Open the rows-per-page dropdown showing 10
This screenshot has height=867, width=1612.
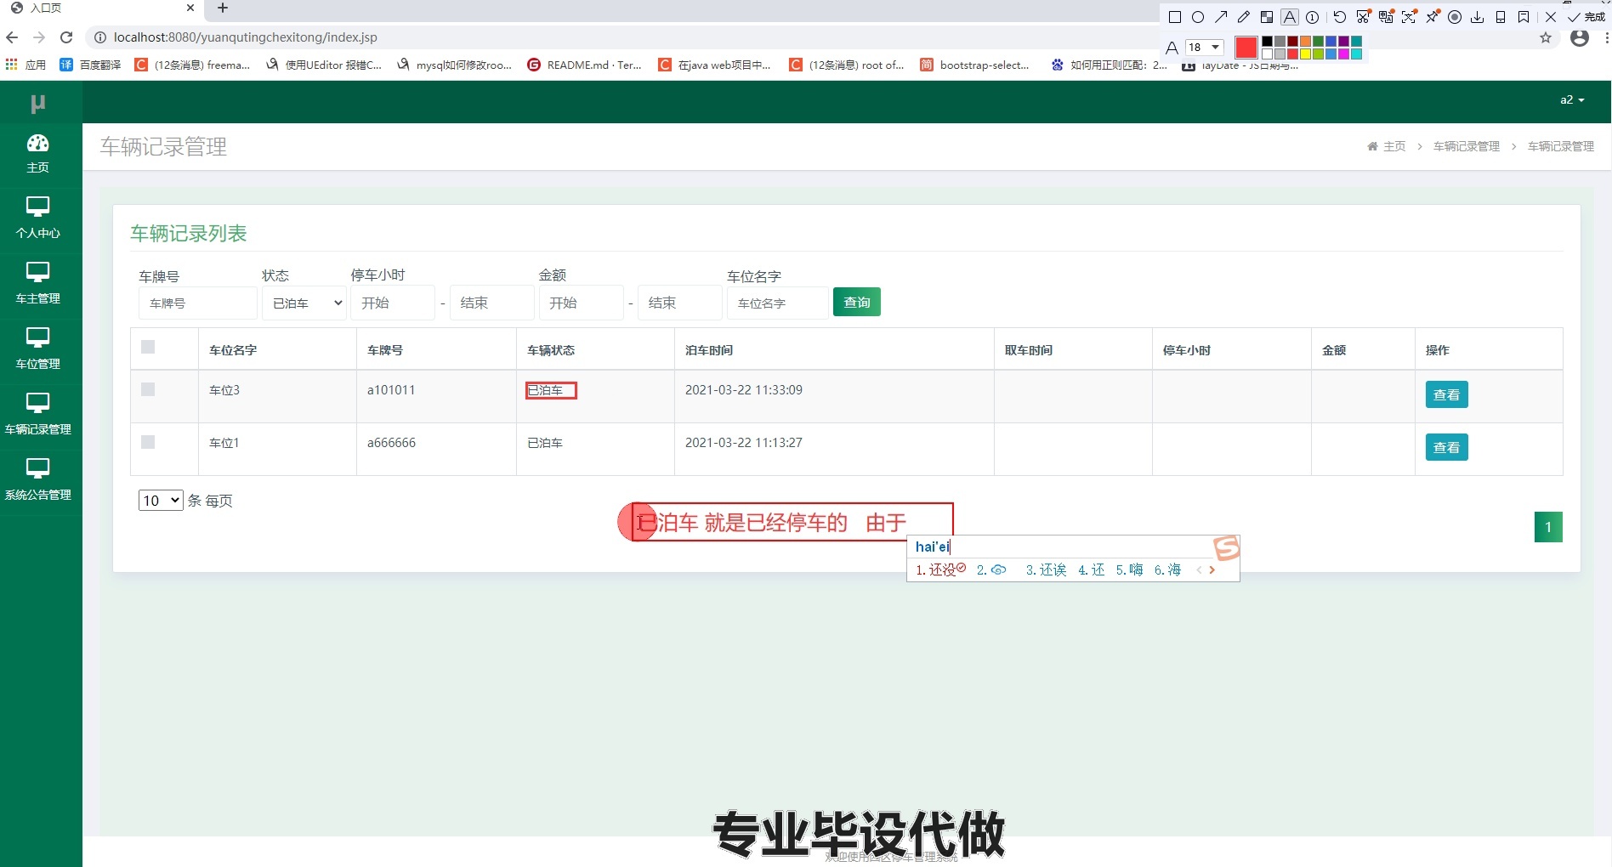click(161, 501)
